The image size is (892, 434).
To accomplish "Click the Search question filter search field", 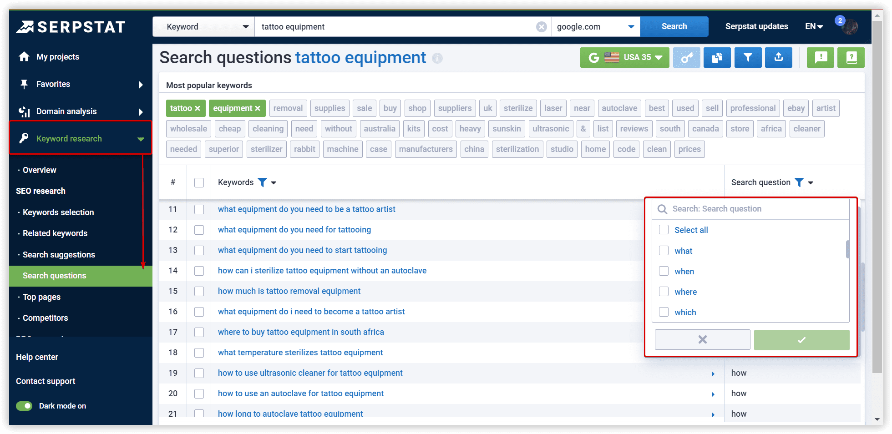I will pos(751,209).
